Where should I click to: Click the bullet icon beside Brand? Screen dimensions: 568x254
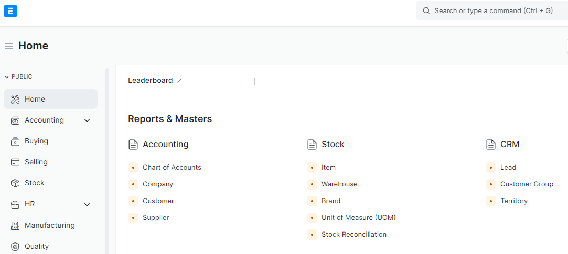coord(312,201)
